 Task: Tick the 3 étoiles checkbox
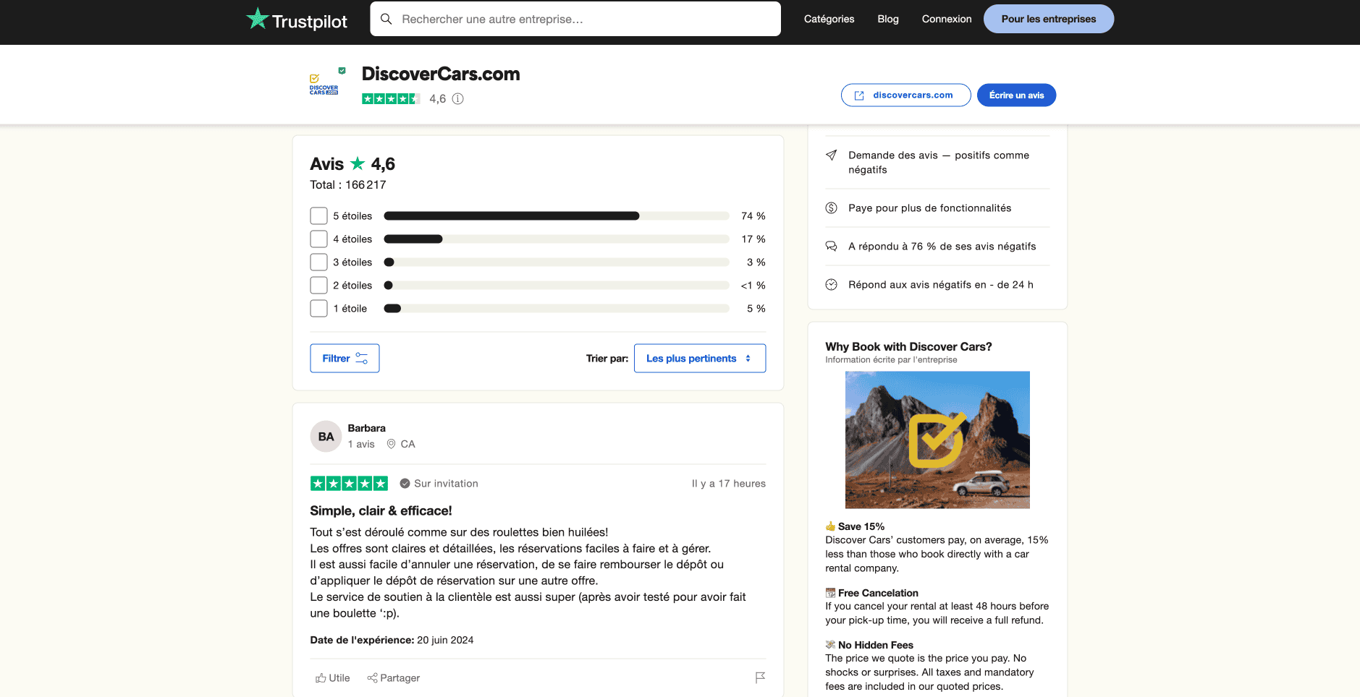coord(318,262)
